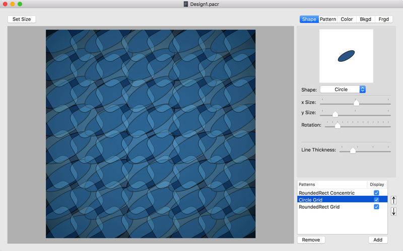Open the Frgd tab
This screenshot has width=403, height=251.
point(383,19)
